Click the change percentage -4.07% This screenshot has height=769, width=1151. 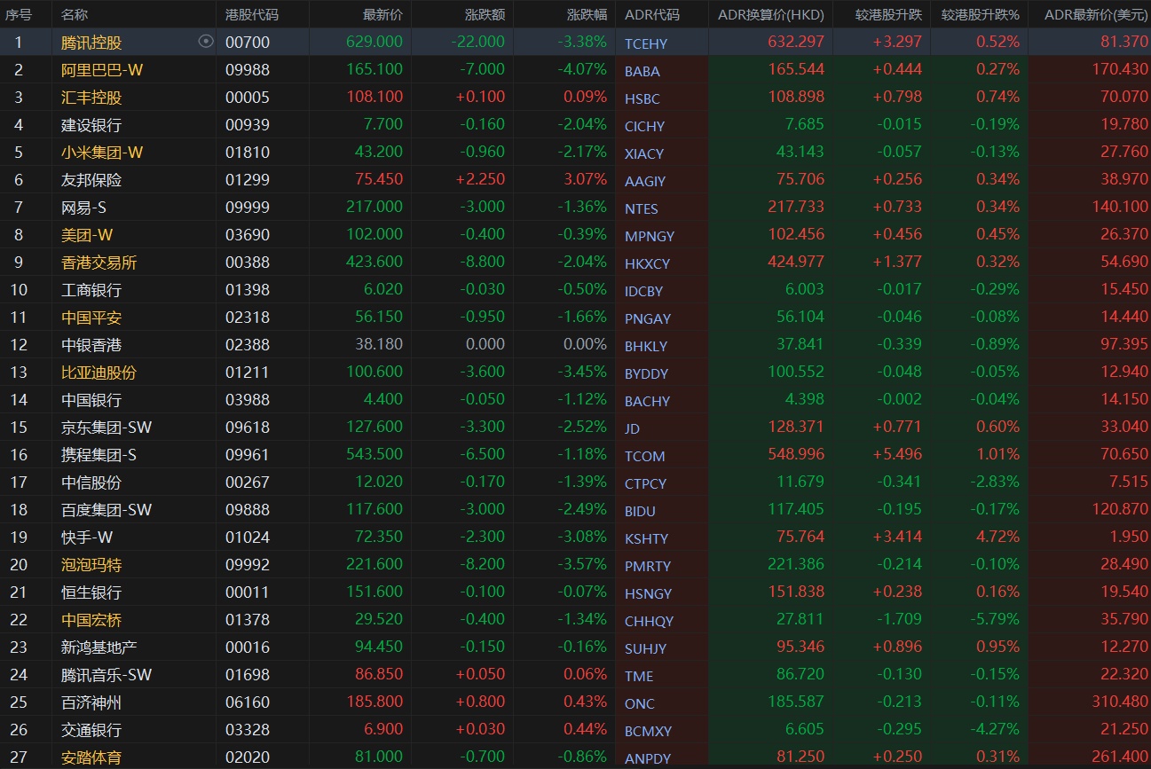point(582,69)
